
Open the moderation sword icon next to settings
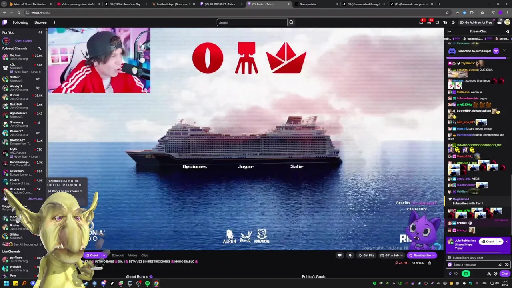pyautogui.click(x=489, y=274)
